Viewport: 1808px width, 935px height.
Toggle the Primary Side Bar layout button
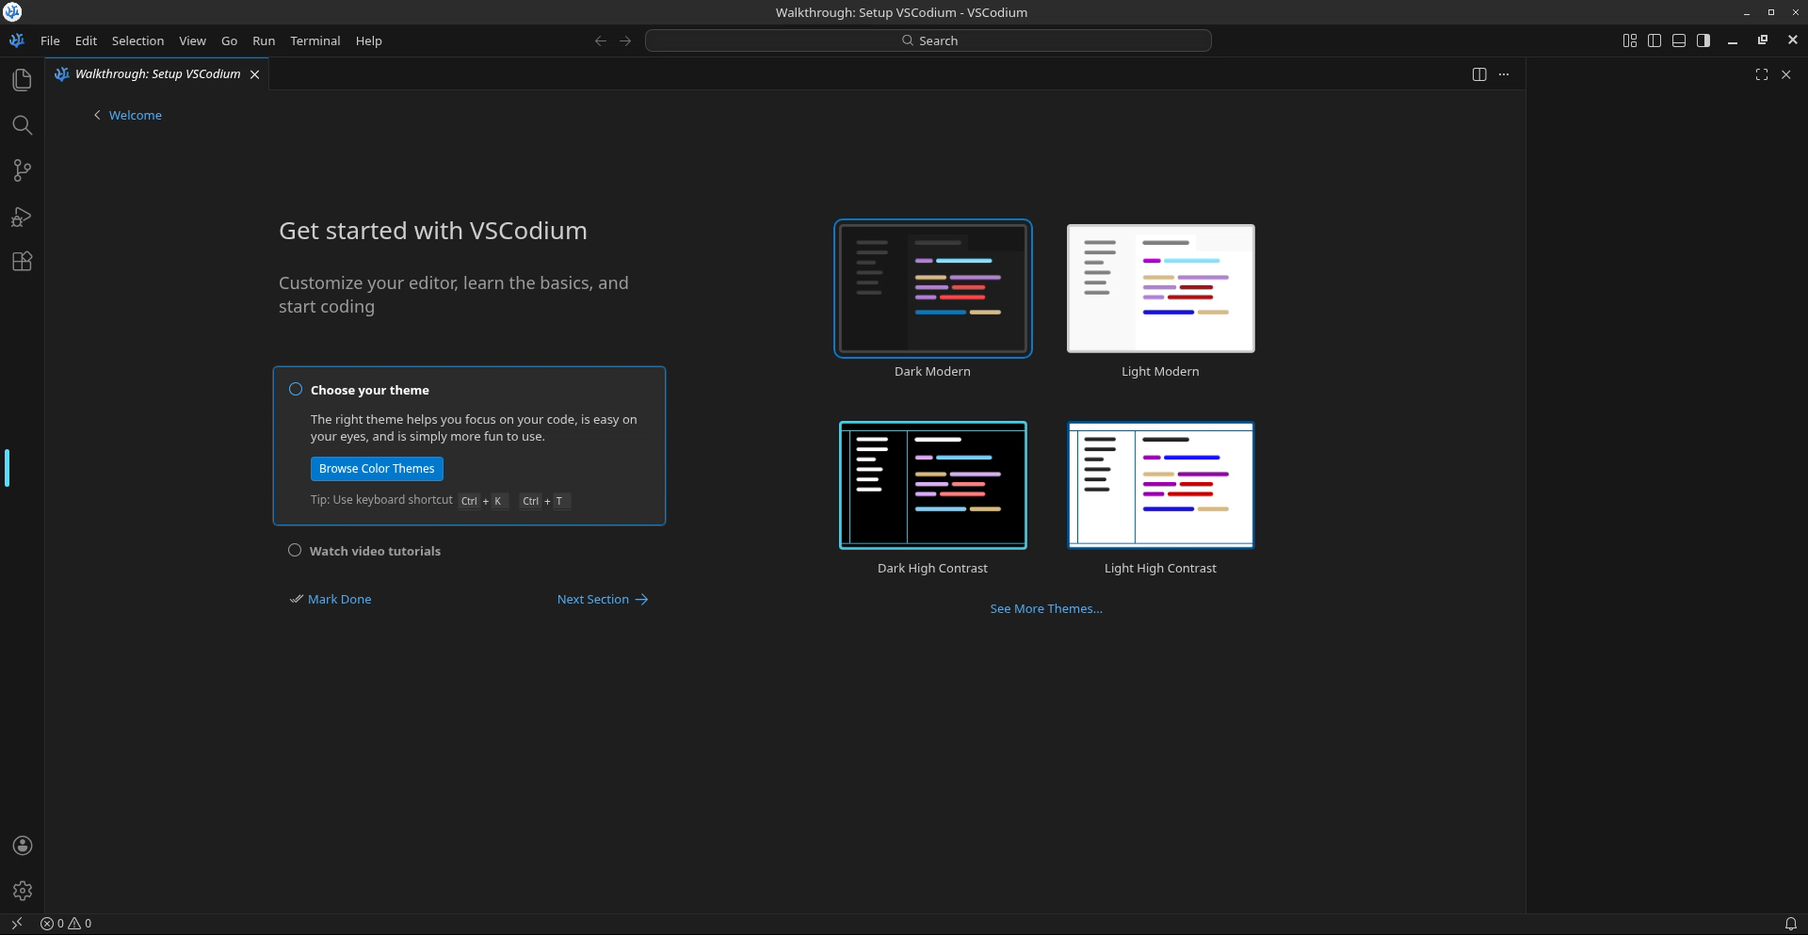click(1654, 40)
